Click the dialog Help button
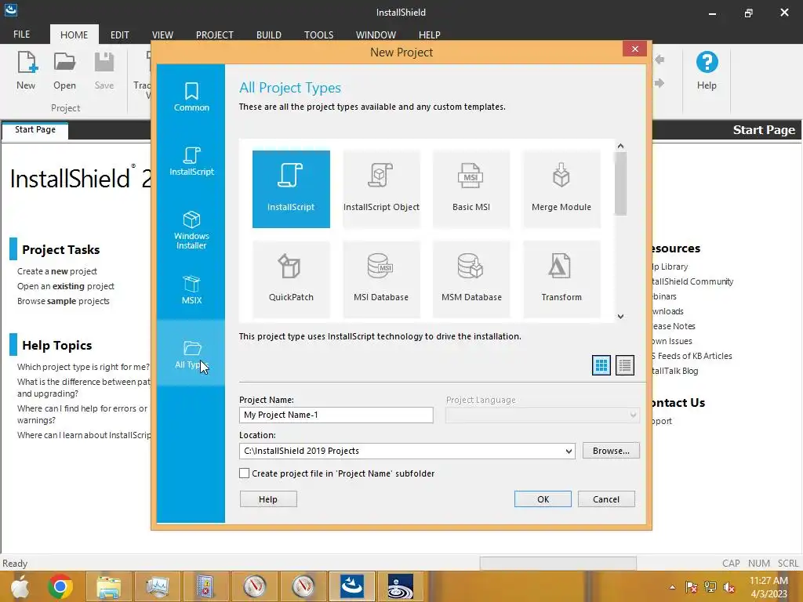Image resolution: width=803 pixels, height=602 pixels. (x=268, y=499)
